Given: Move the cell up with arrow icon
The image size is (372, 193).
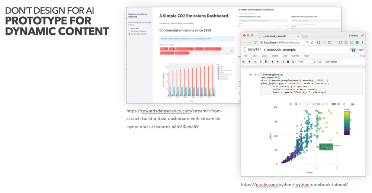Looking at the screenshot, I should coord(272,62).
